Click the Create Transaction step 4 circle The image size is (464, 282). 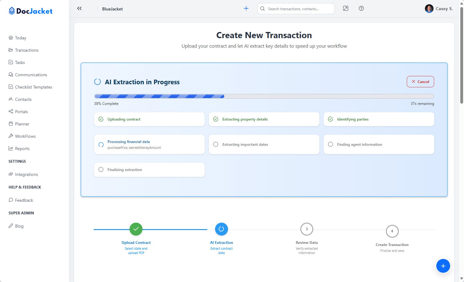(x=392, y=231)
